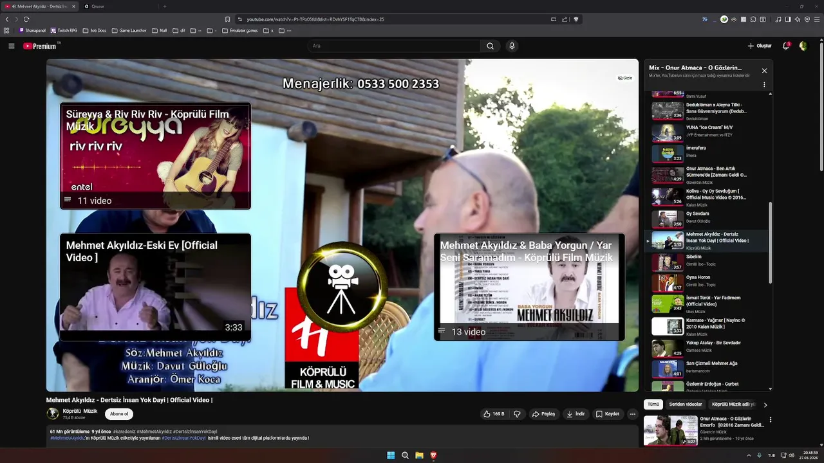Open three-dot menu for O Gözlerin Emorfo suggestion

click(x=770, y=420)
